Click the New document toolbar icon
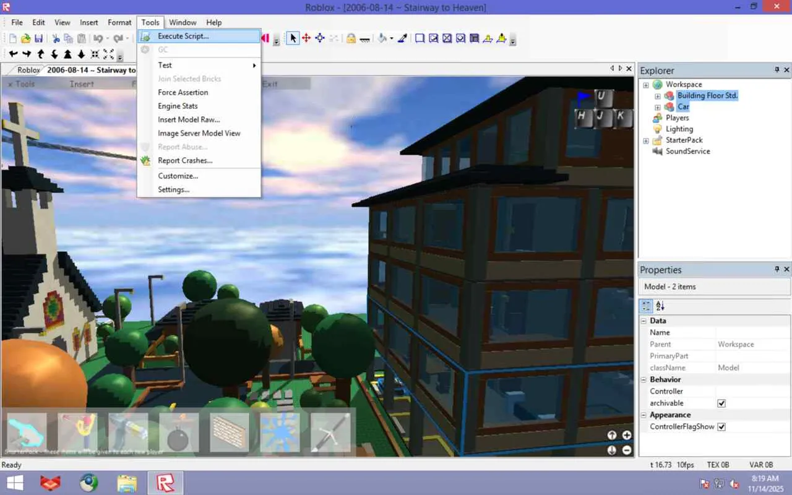792x495 pixels. [x=12, y=38]
